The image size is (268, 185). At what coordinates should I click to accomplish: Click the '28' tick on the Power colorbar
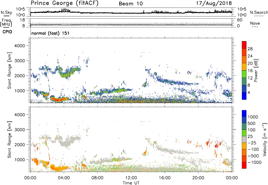click(250, 49)
